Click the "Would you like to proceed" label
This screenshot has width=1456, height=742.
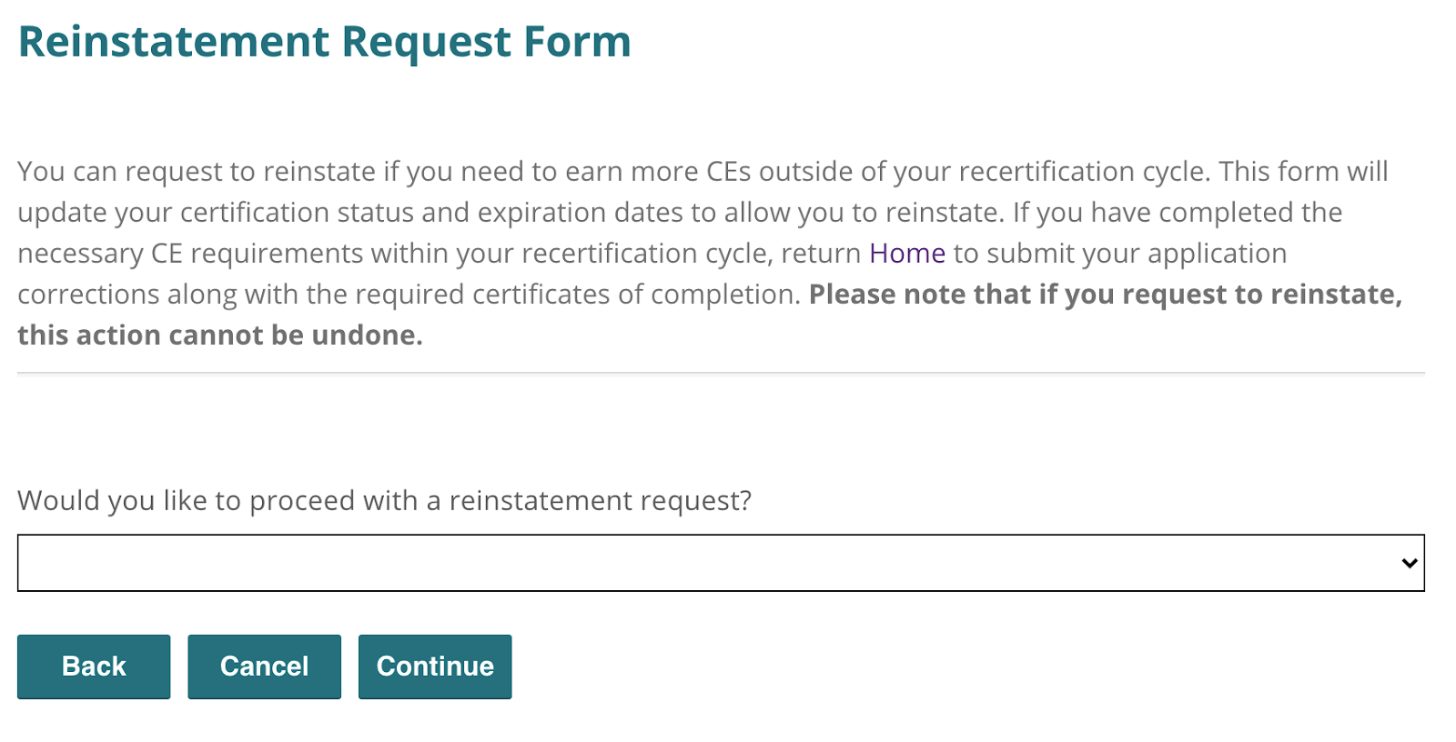(x=384, y=501)
